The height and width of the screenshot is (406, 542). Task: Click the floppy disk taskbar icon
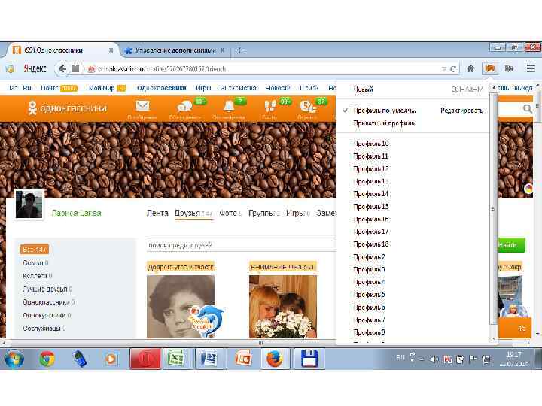click(309, 359)
